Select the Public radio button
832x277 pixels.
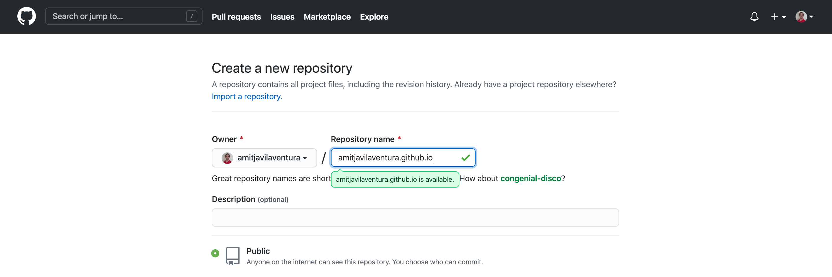click(x=215, y=253)
